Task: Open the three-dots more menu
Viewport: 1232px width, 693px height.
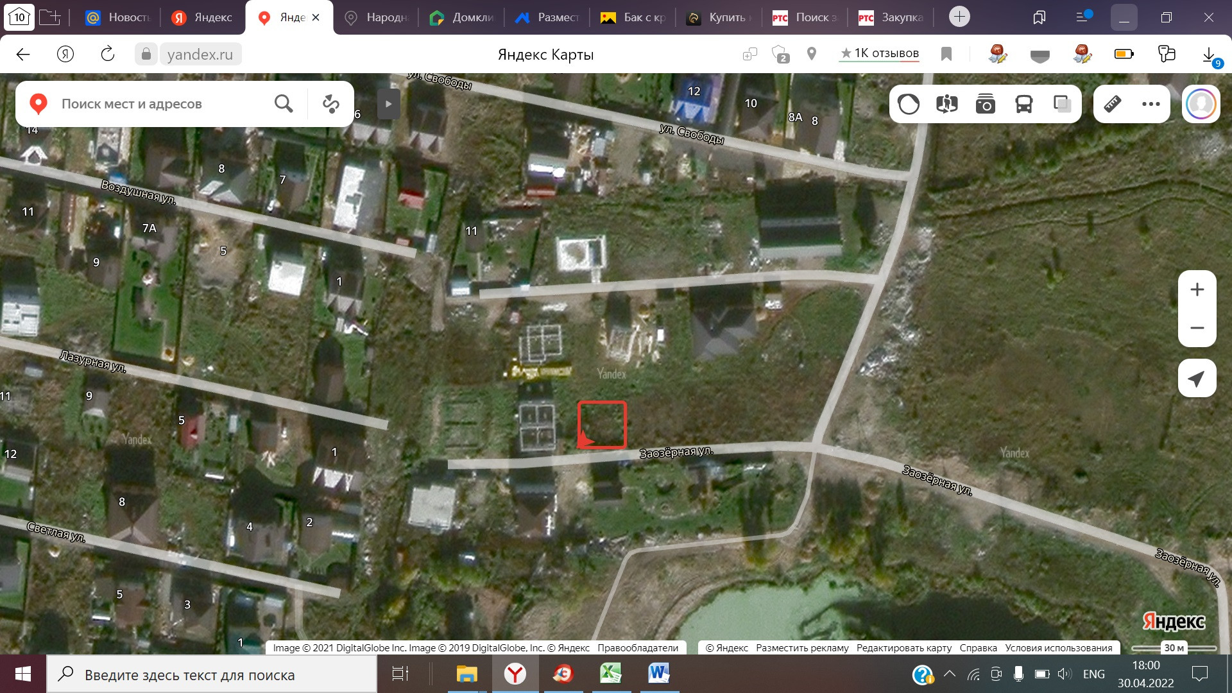Action: pos(1151,104)
